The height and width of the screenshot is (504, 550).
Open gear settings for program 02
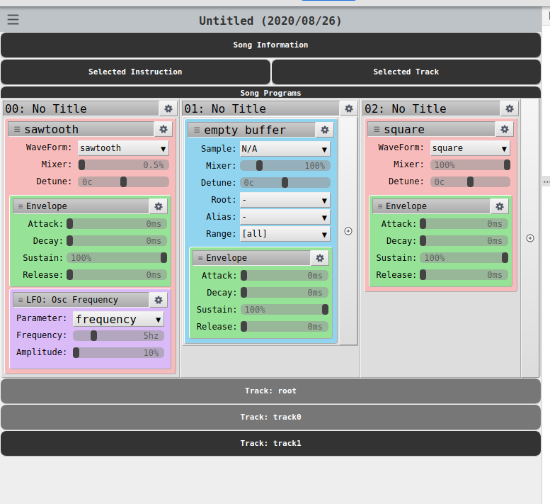click(x=510, y=108)
